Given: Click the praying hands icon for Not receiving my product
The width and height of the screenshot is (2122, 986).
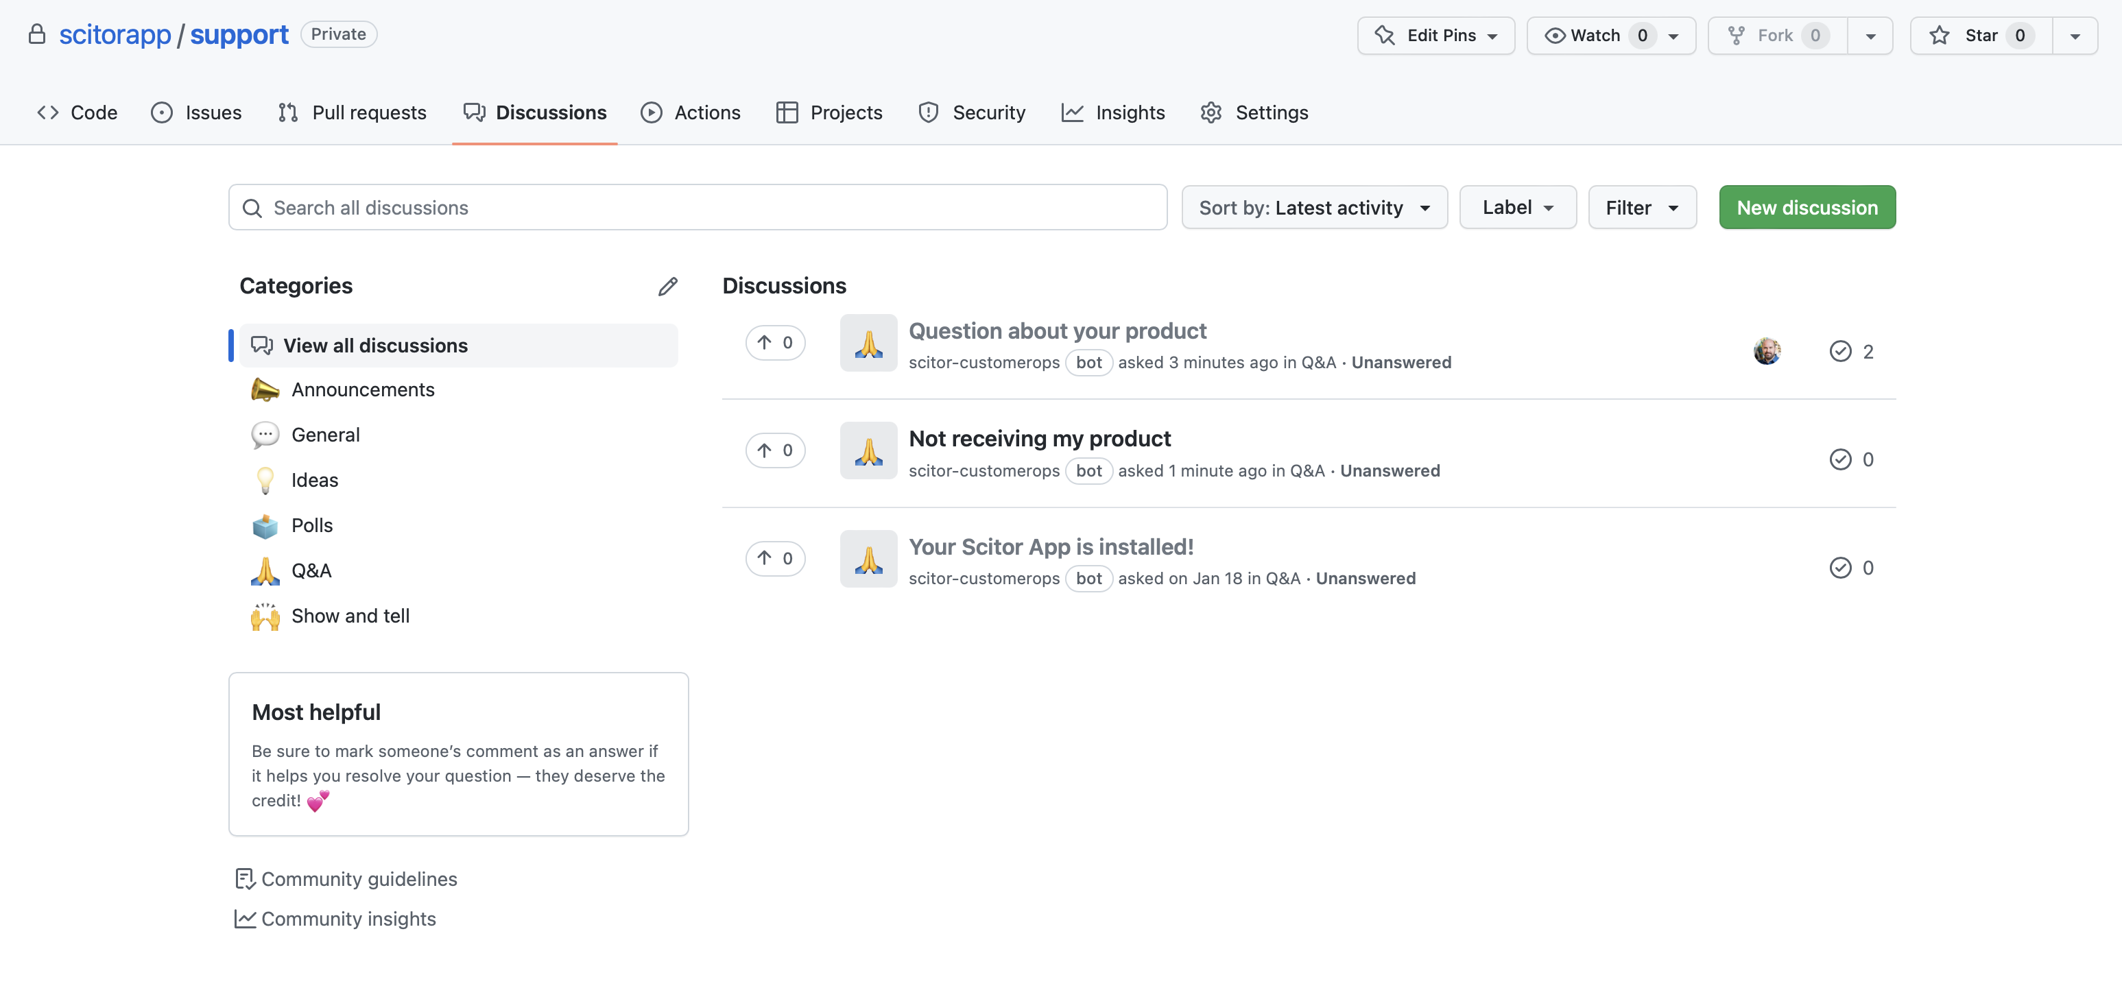Looking at the screenshot, I should [x=868, y=450].
